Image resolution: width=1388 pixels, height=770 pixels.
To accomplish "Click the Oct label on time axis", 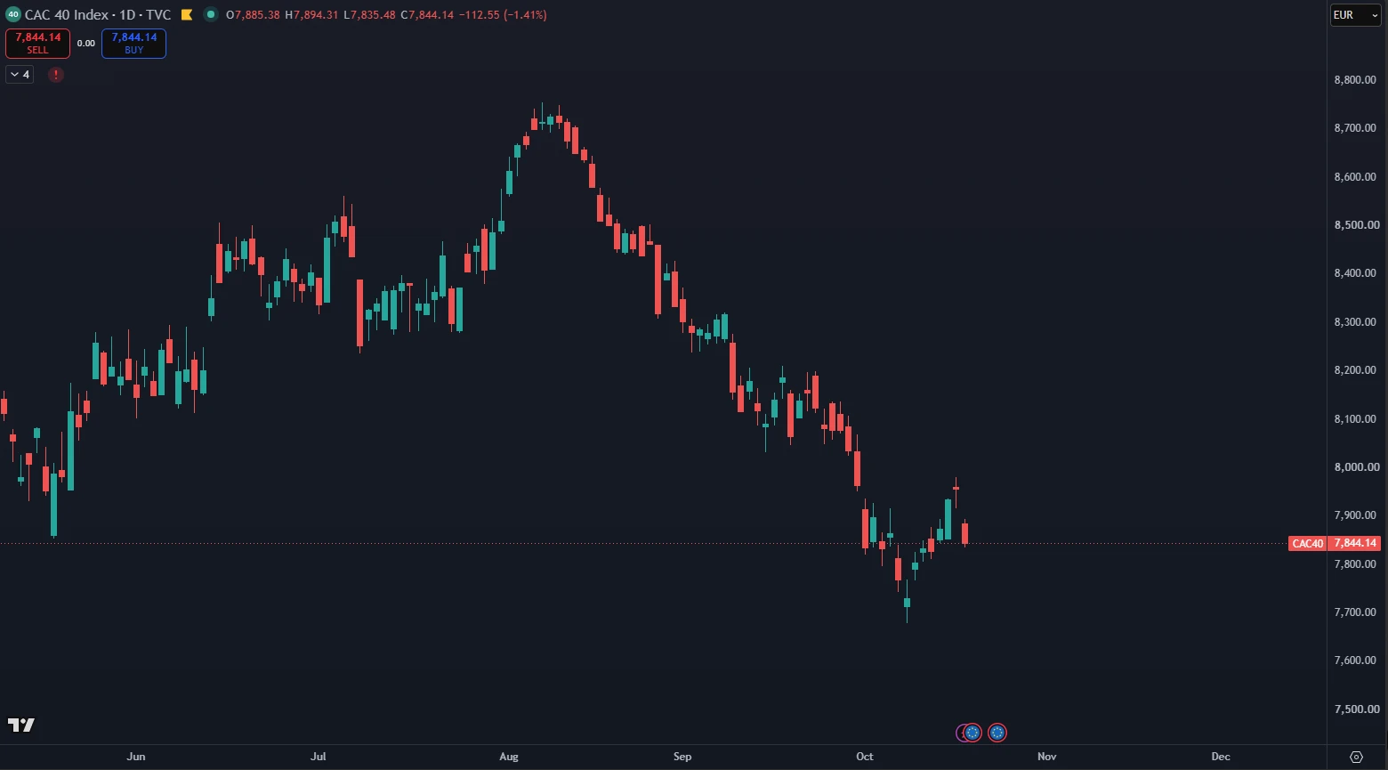I will tap(864, 757).
